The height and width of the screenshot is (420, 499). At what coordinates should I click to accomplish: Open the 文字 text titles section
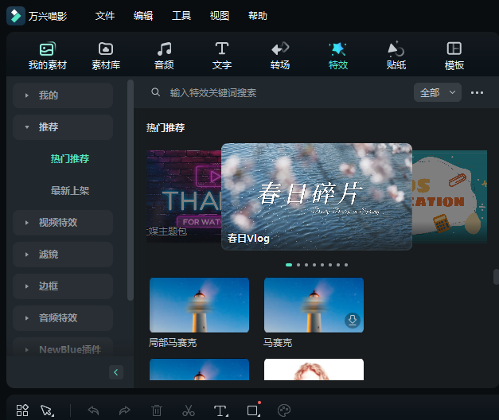[222, 56]
